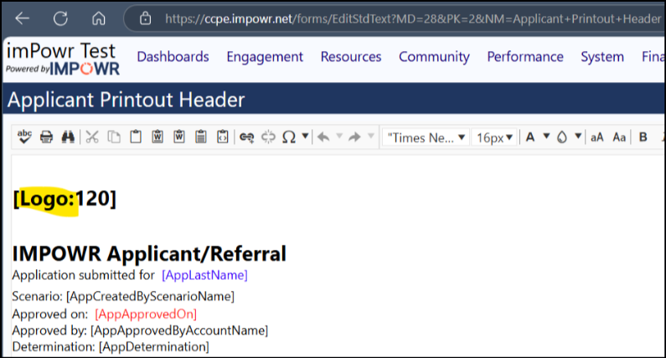
Task: Copy selection using the copy icon
Action: tap(114, 137)
